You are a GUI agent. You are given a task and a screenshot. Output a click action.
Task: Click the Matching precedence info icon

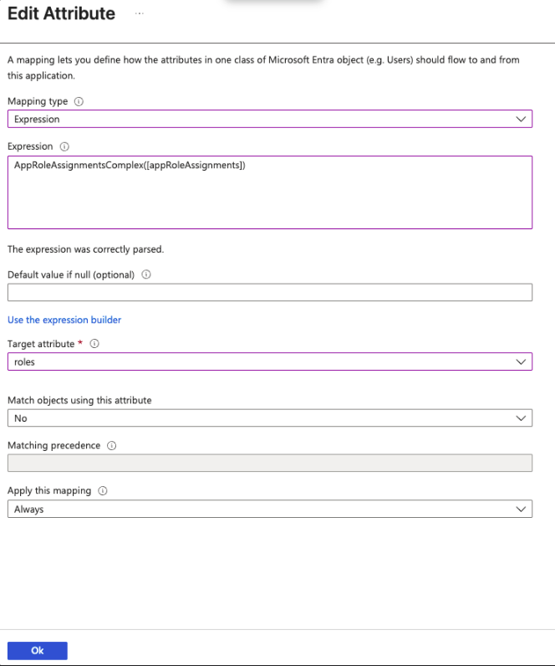click(x=112, y=446)
